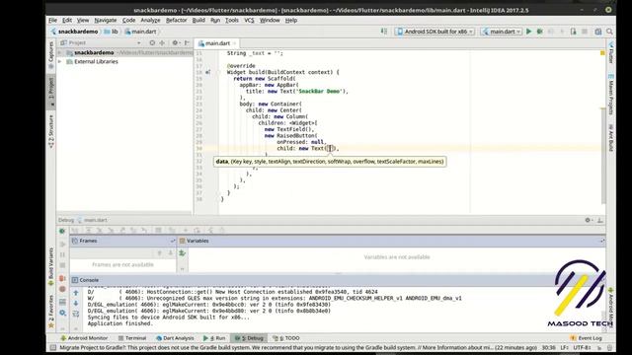Click scroll console up arrow icon
This screenshot has height=355, width=632.
(x=76, y=293)
